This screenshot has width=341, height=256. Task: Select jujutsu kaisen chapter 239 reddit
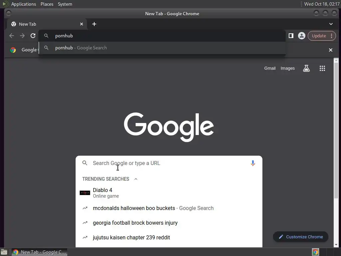tap(169, 237)
